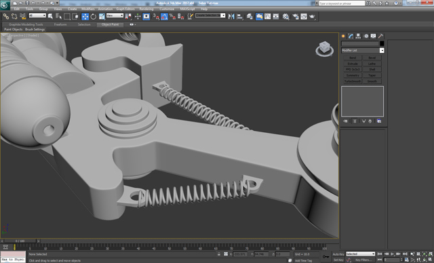This screenshot has width=434, height=263.
Task: Click the Render Production teapot icon
Action: (312, 16)
